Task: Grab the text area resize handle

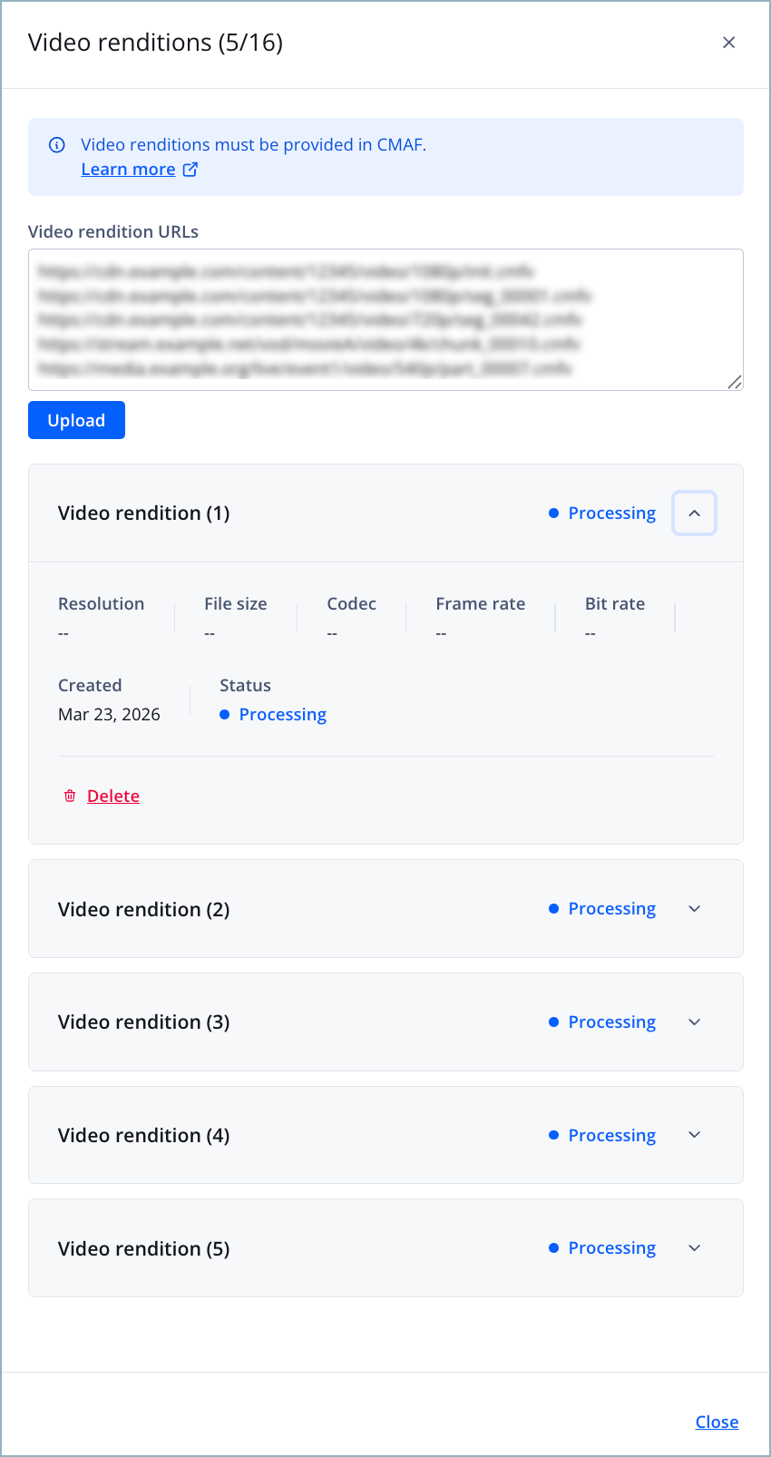Action: pyautogui.click(x=735, y=382)
